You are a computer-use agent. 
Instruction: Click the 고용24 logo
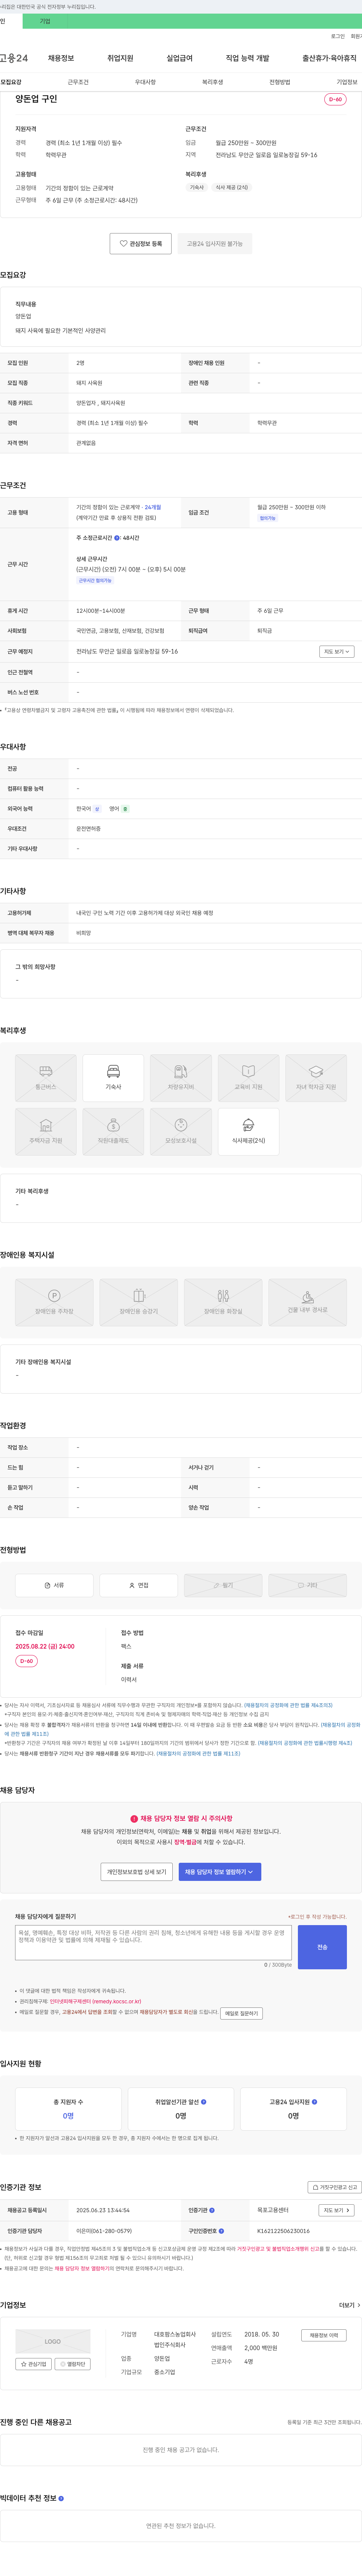pos(14,59)
